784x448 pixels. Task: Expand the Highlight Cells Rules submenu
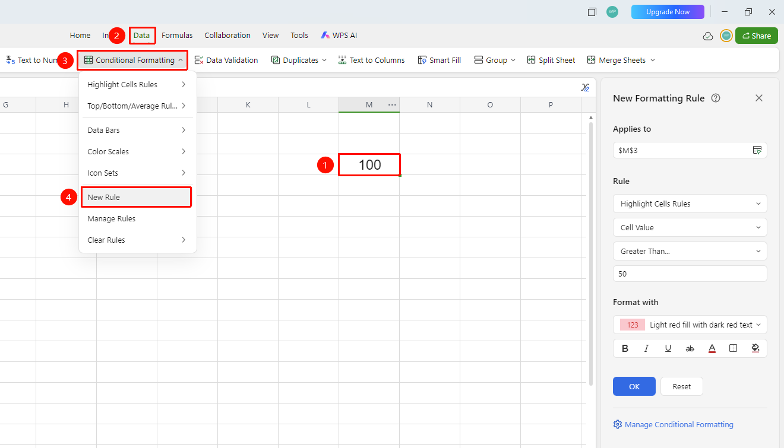pyautogui.click(x=137, y=84)
